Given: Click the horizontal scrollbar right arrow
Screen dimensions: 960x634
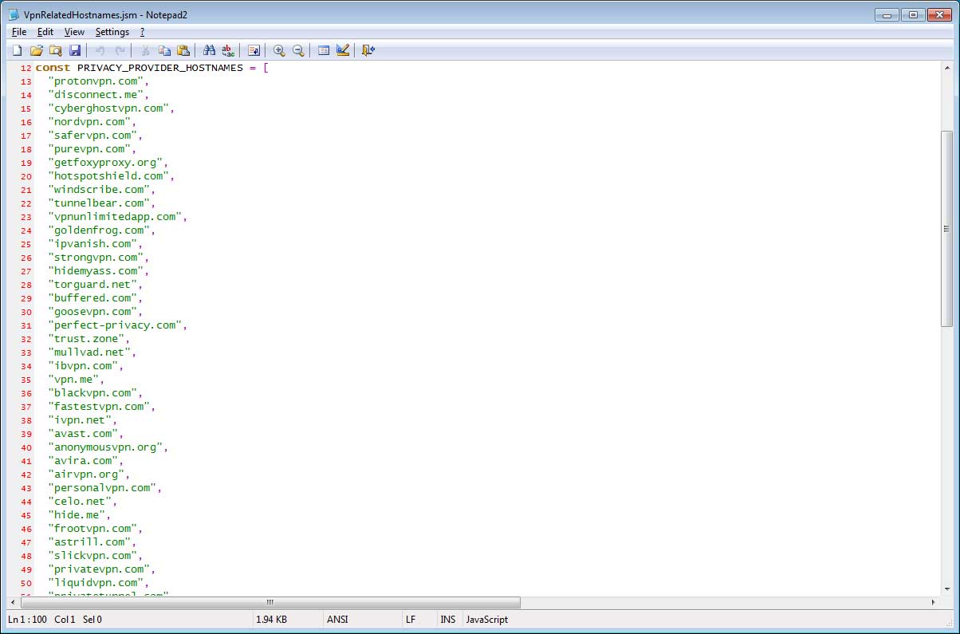Looking at the screenshot, I should (x=933, y=602).
